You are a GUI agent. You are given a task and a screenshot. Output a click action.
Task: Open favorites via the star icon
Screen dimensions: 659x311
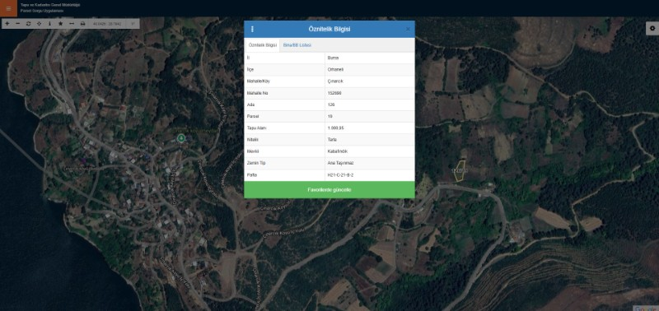coord(60,24)
